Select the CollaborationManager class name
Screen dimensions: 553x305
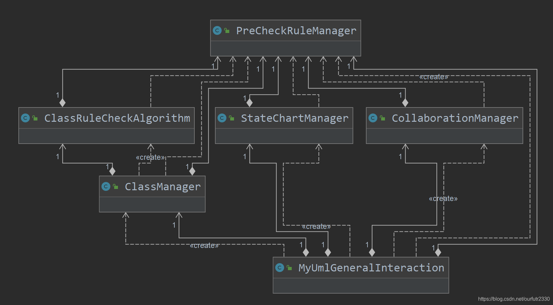click(x=455, y=118)
